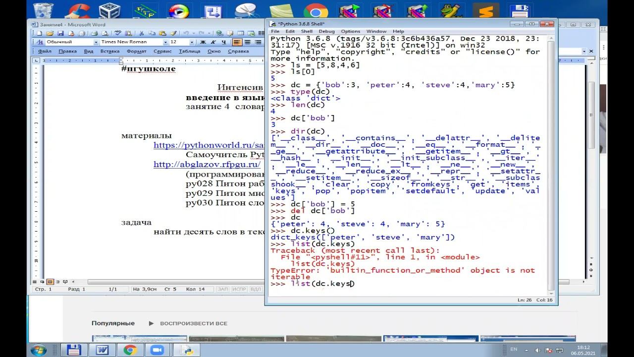The image size is (634, 357).
Task: Toggle underline formatting (Ч button)
Action: pos(224,42)
